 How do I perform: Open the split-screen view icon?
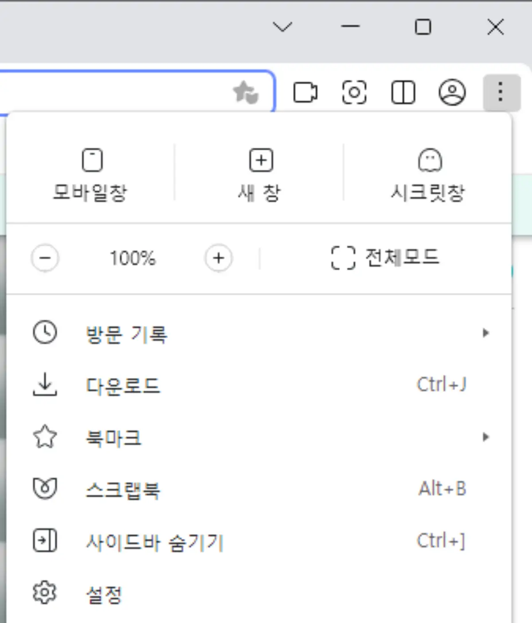point(402,92)
